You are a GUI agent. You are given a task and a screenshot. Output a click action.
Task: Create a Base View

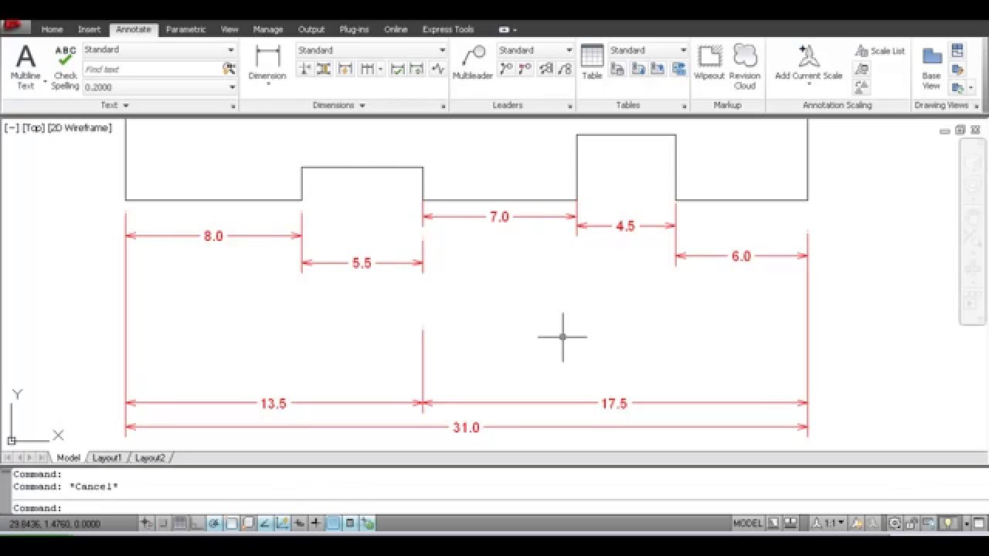click(x=932, y=68)
